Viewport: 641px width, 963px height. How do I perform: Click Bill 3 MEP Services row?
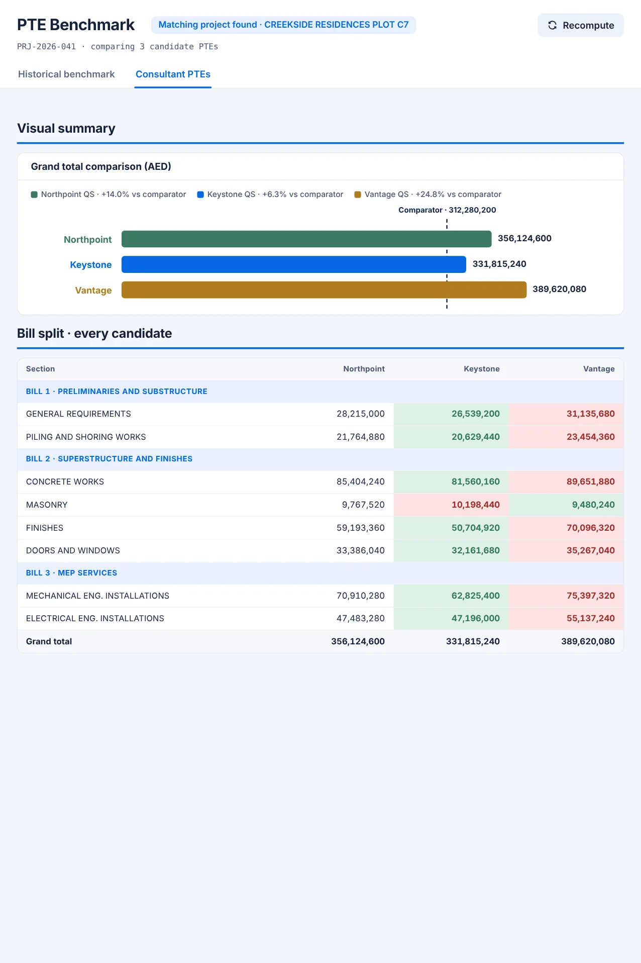(320, 573)
